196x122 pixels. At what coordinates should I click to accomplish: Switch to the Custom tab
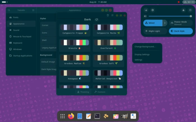100,92
